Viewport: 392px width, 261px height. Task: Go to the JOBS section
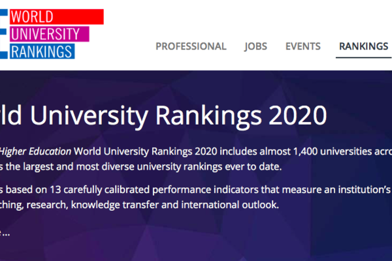pyautogui.click(x=255, y=47)
